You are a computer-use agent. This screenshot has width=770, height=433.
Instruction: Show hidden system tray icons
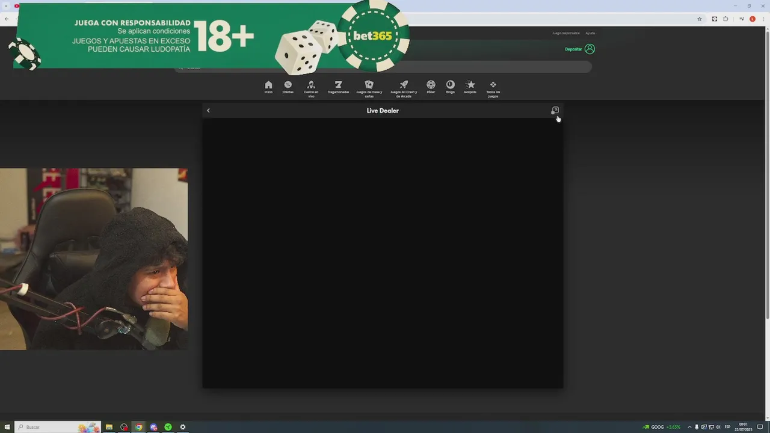click(689, 427)
